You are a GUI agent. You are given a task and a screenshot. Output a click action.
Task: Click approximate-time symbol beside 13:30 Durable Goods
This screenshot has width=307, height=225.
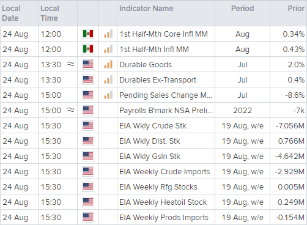point(71,64)
